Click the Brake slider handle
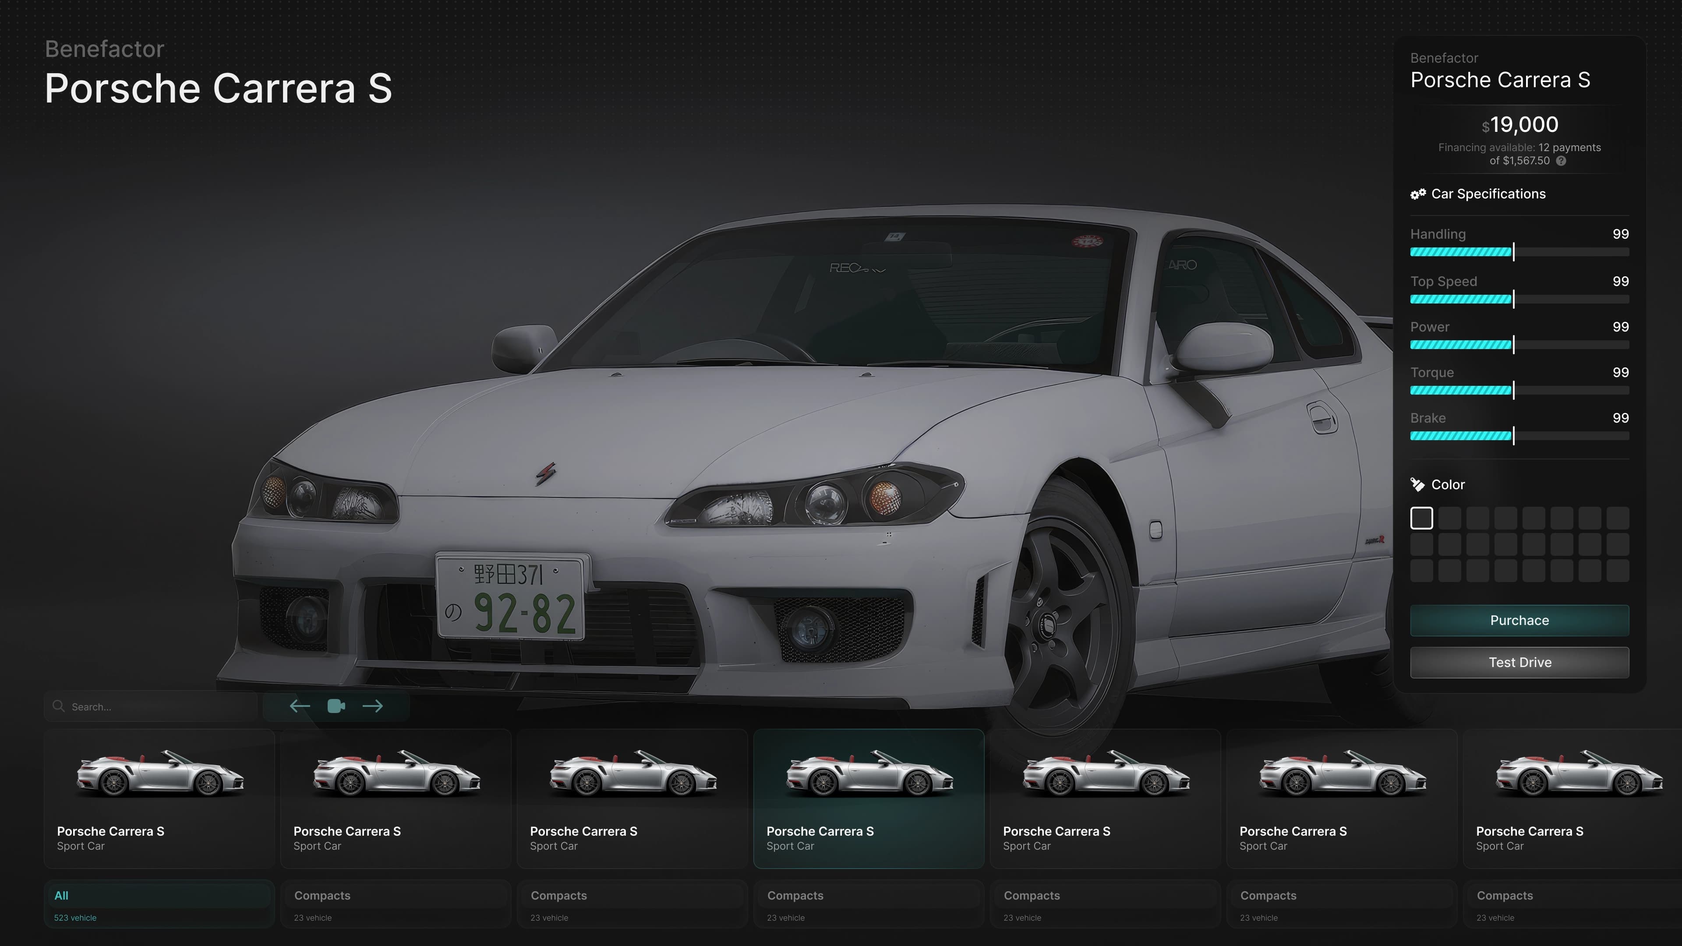1682x946 pixels. click(1513, 436)
